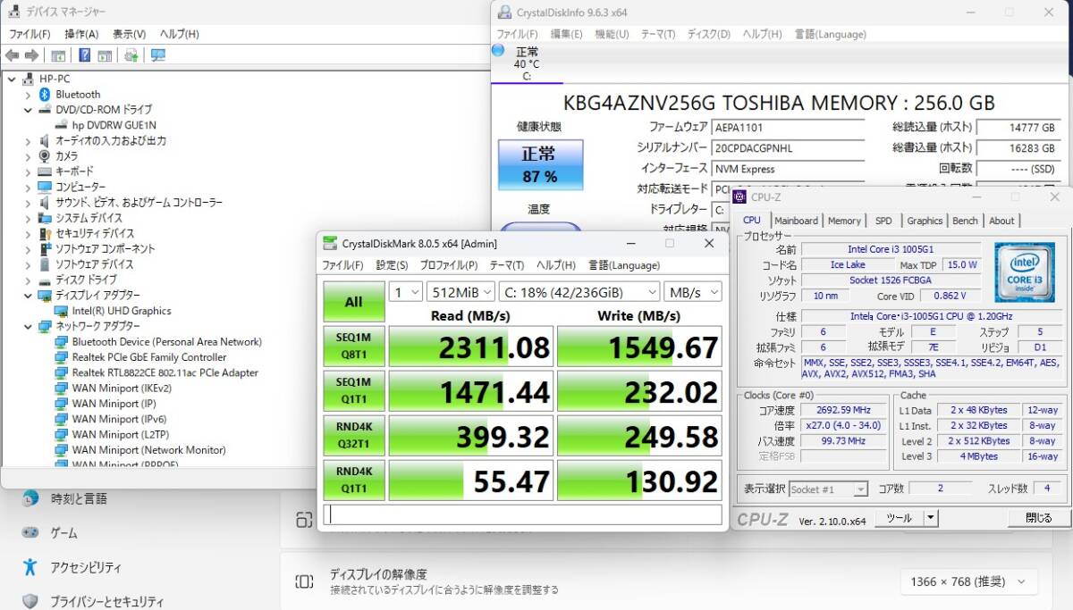Open 機能(U) menu in CrystalDiskInfo

(612, 34)
